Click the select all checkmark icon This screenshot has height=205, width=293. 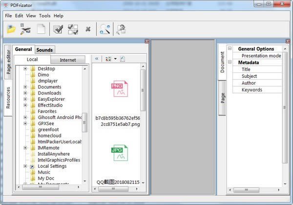58,29
